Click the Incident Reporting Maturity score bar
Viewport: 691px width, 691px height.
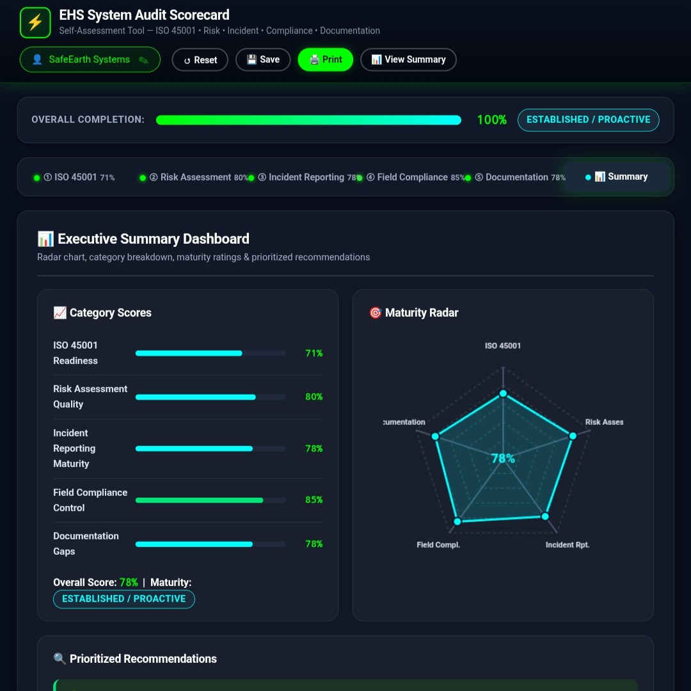210,449
